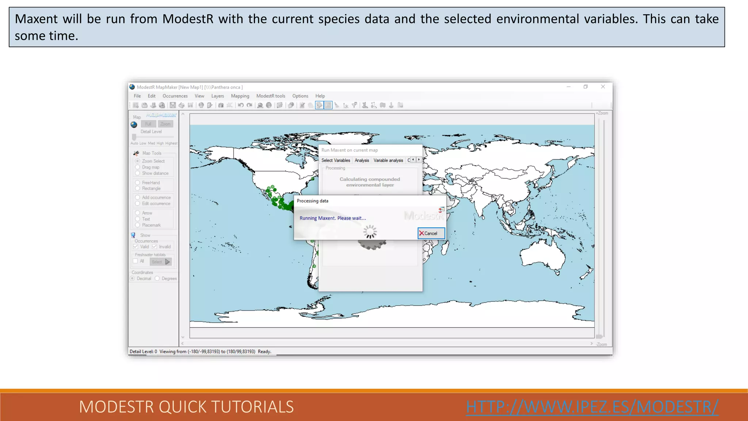Open the Help menu
This screenshot has height=421, width=748.
tap(320, 96)
